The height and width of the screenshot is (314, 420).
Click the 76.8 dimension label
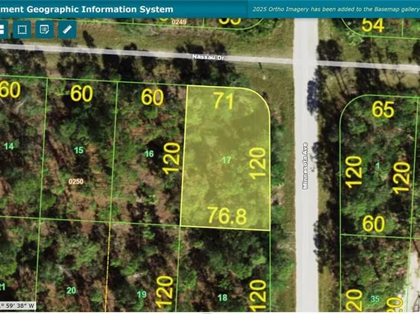click(227, 215)
